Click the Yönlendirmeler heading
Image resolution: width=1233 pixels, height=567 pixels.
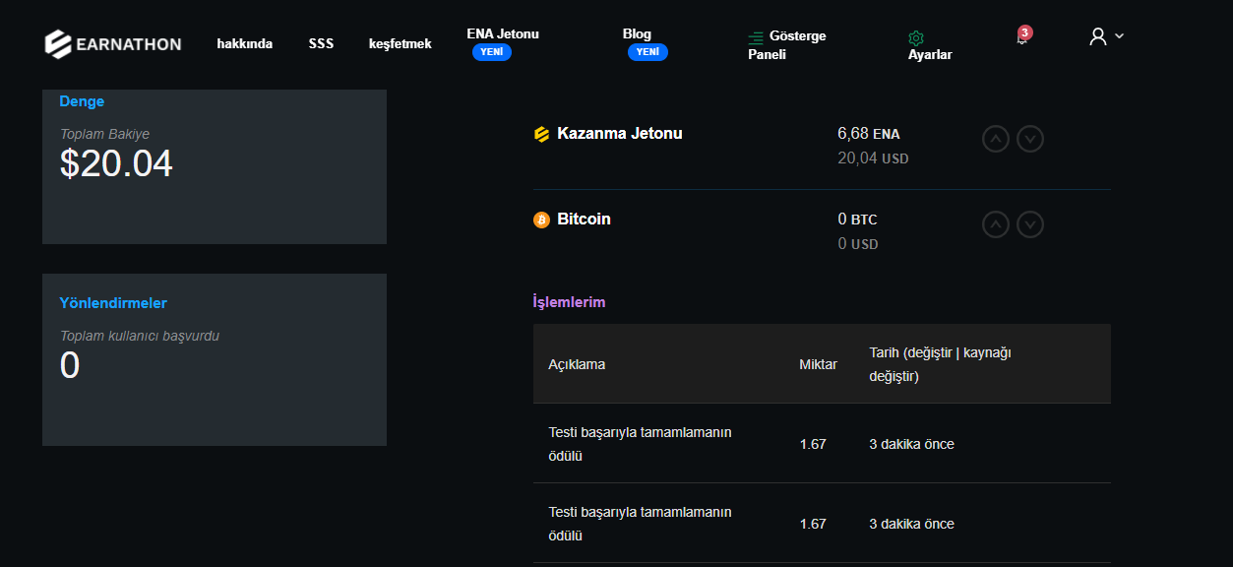[113, 303]
